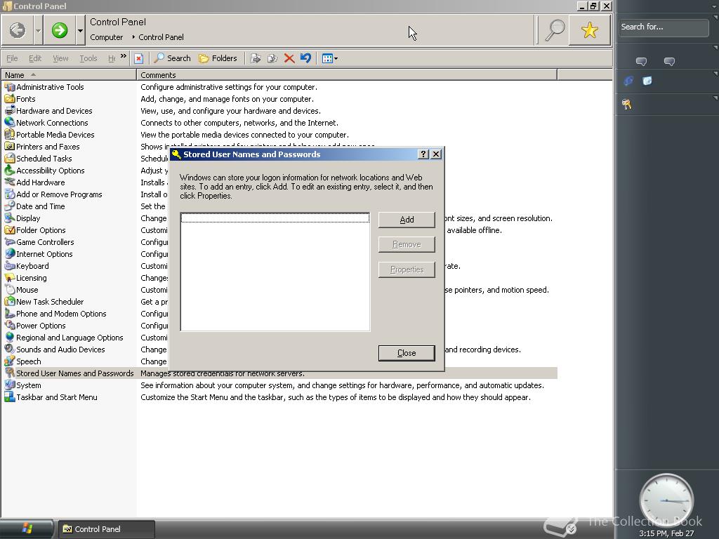Click the sidebar Search for input field
This screenshot has width=719, height=539.
click(x=663, y=27)
